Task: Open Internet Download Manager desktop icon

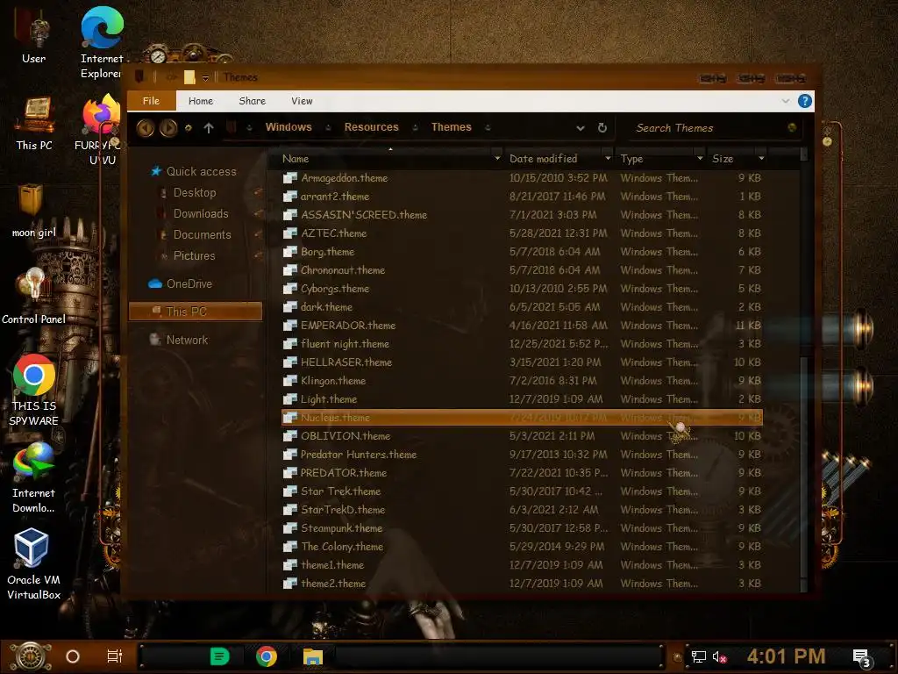Action: 33,478
